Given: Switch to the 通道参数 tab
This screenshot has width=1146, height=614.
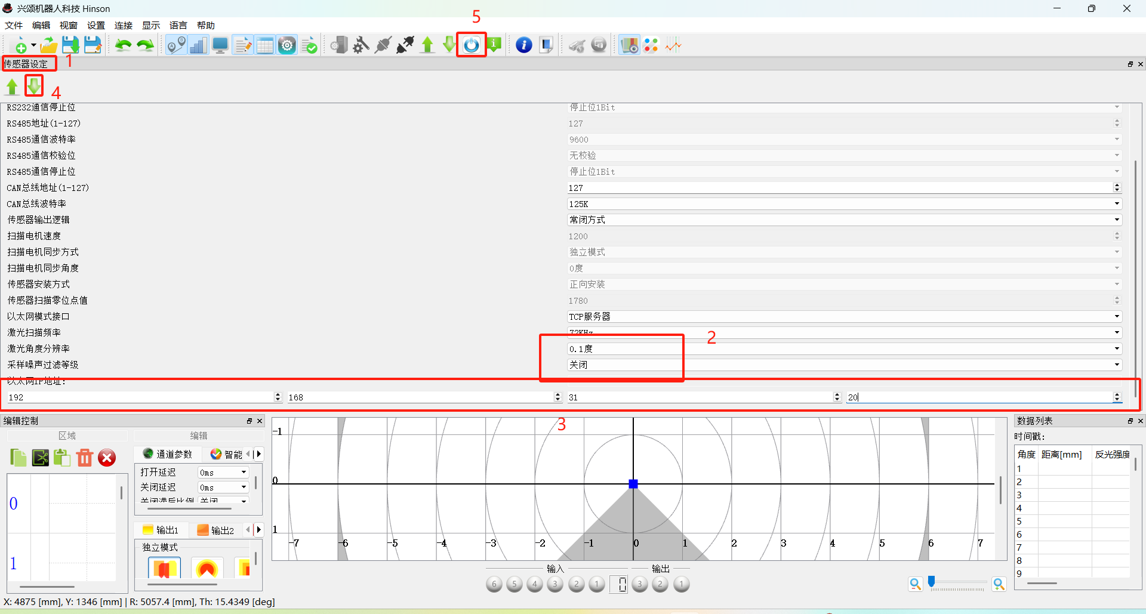Looking at the screenshot, I should coord(168,454).
